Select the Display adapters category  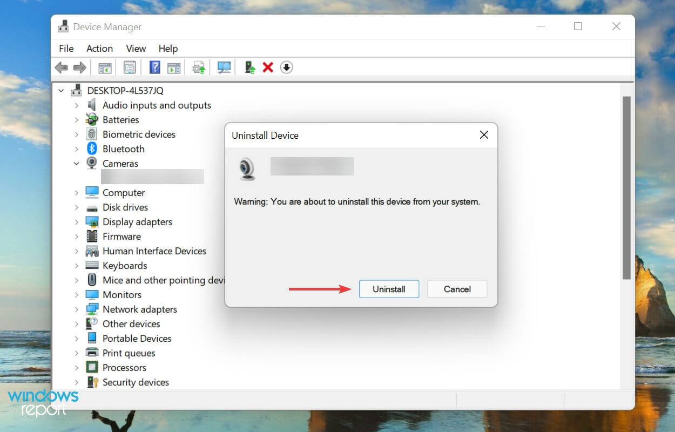coord(137,221)
